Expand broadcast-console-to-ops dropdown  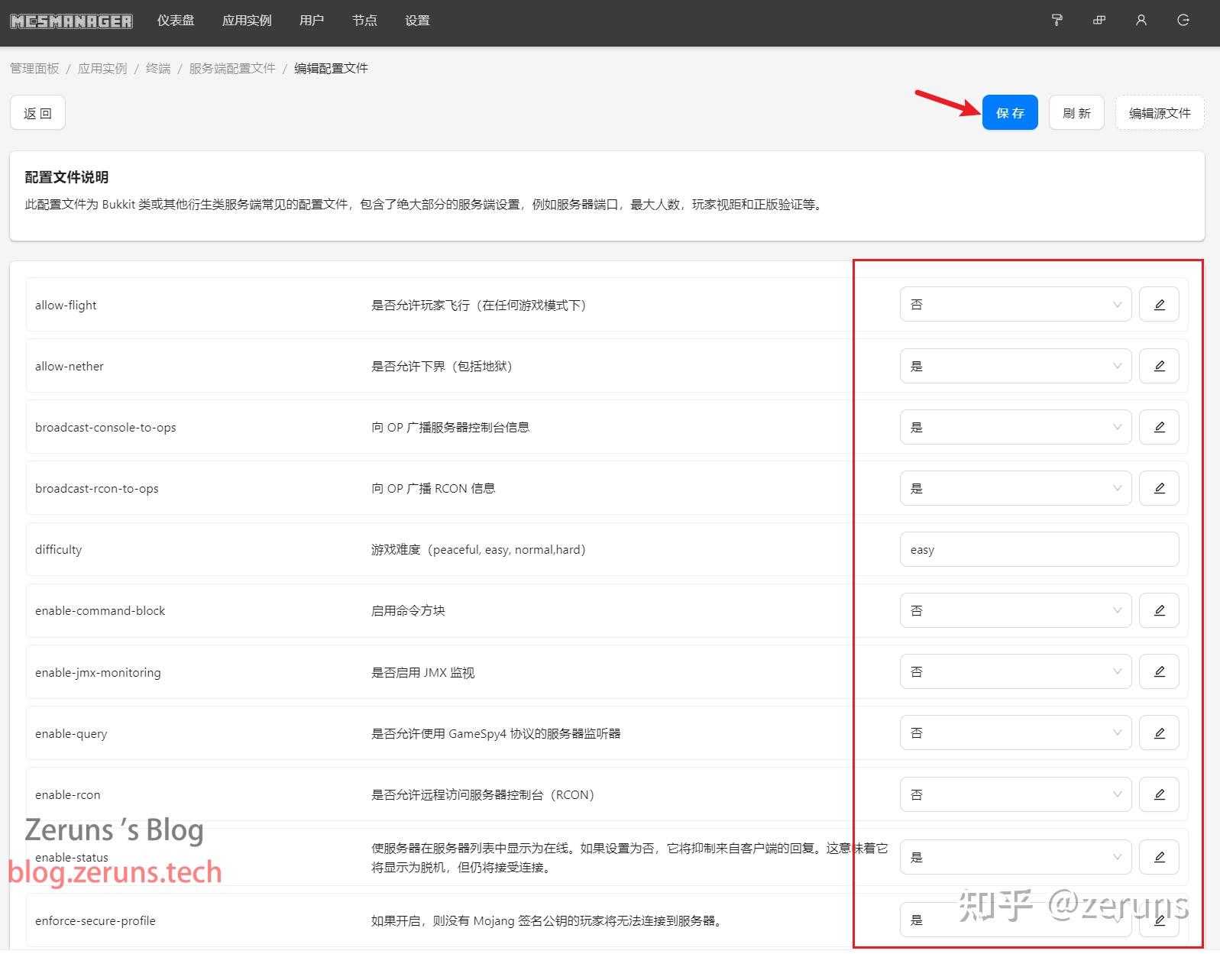point(1015,427)
